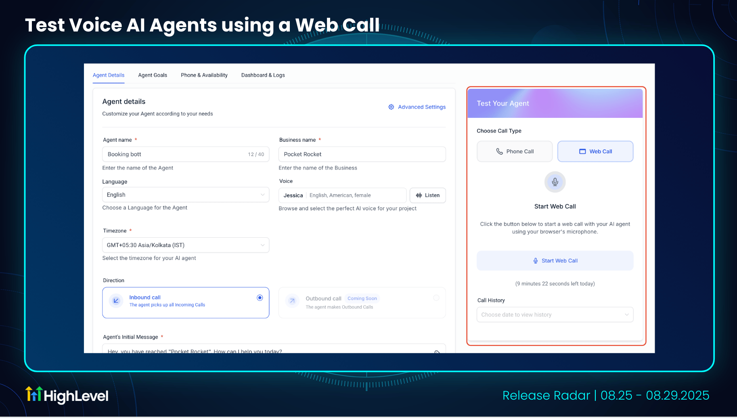Click the HighLevel logo

[x=67, y=396]
